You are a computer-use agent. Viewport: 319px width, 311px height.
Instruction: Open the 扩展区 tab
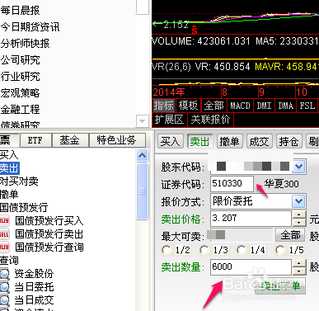(x=169, y=120)
